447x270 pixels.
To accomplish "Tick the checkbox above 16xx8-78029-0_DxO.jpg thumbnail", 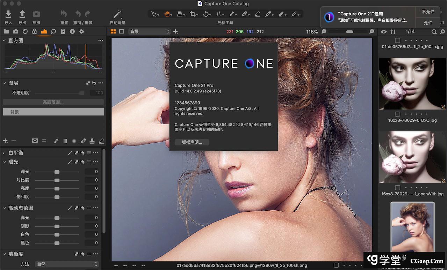I will point(397,114).
